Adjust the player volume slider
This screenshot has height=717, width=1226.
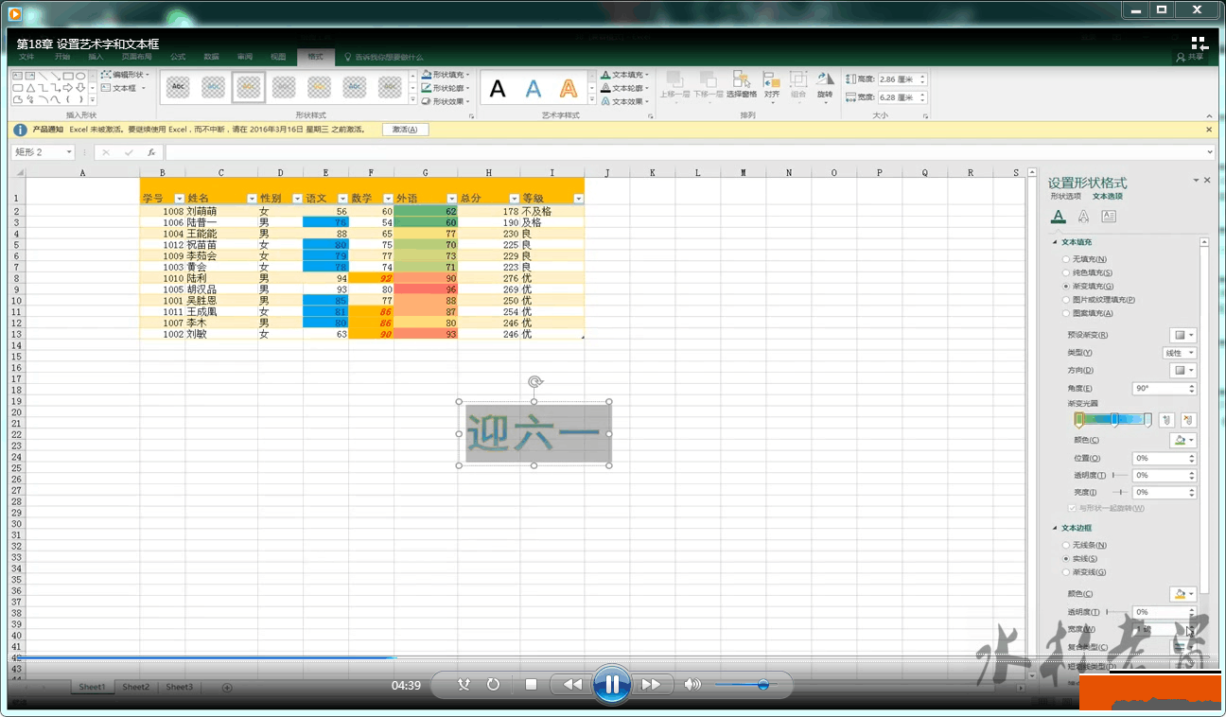(762, 685)
